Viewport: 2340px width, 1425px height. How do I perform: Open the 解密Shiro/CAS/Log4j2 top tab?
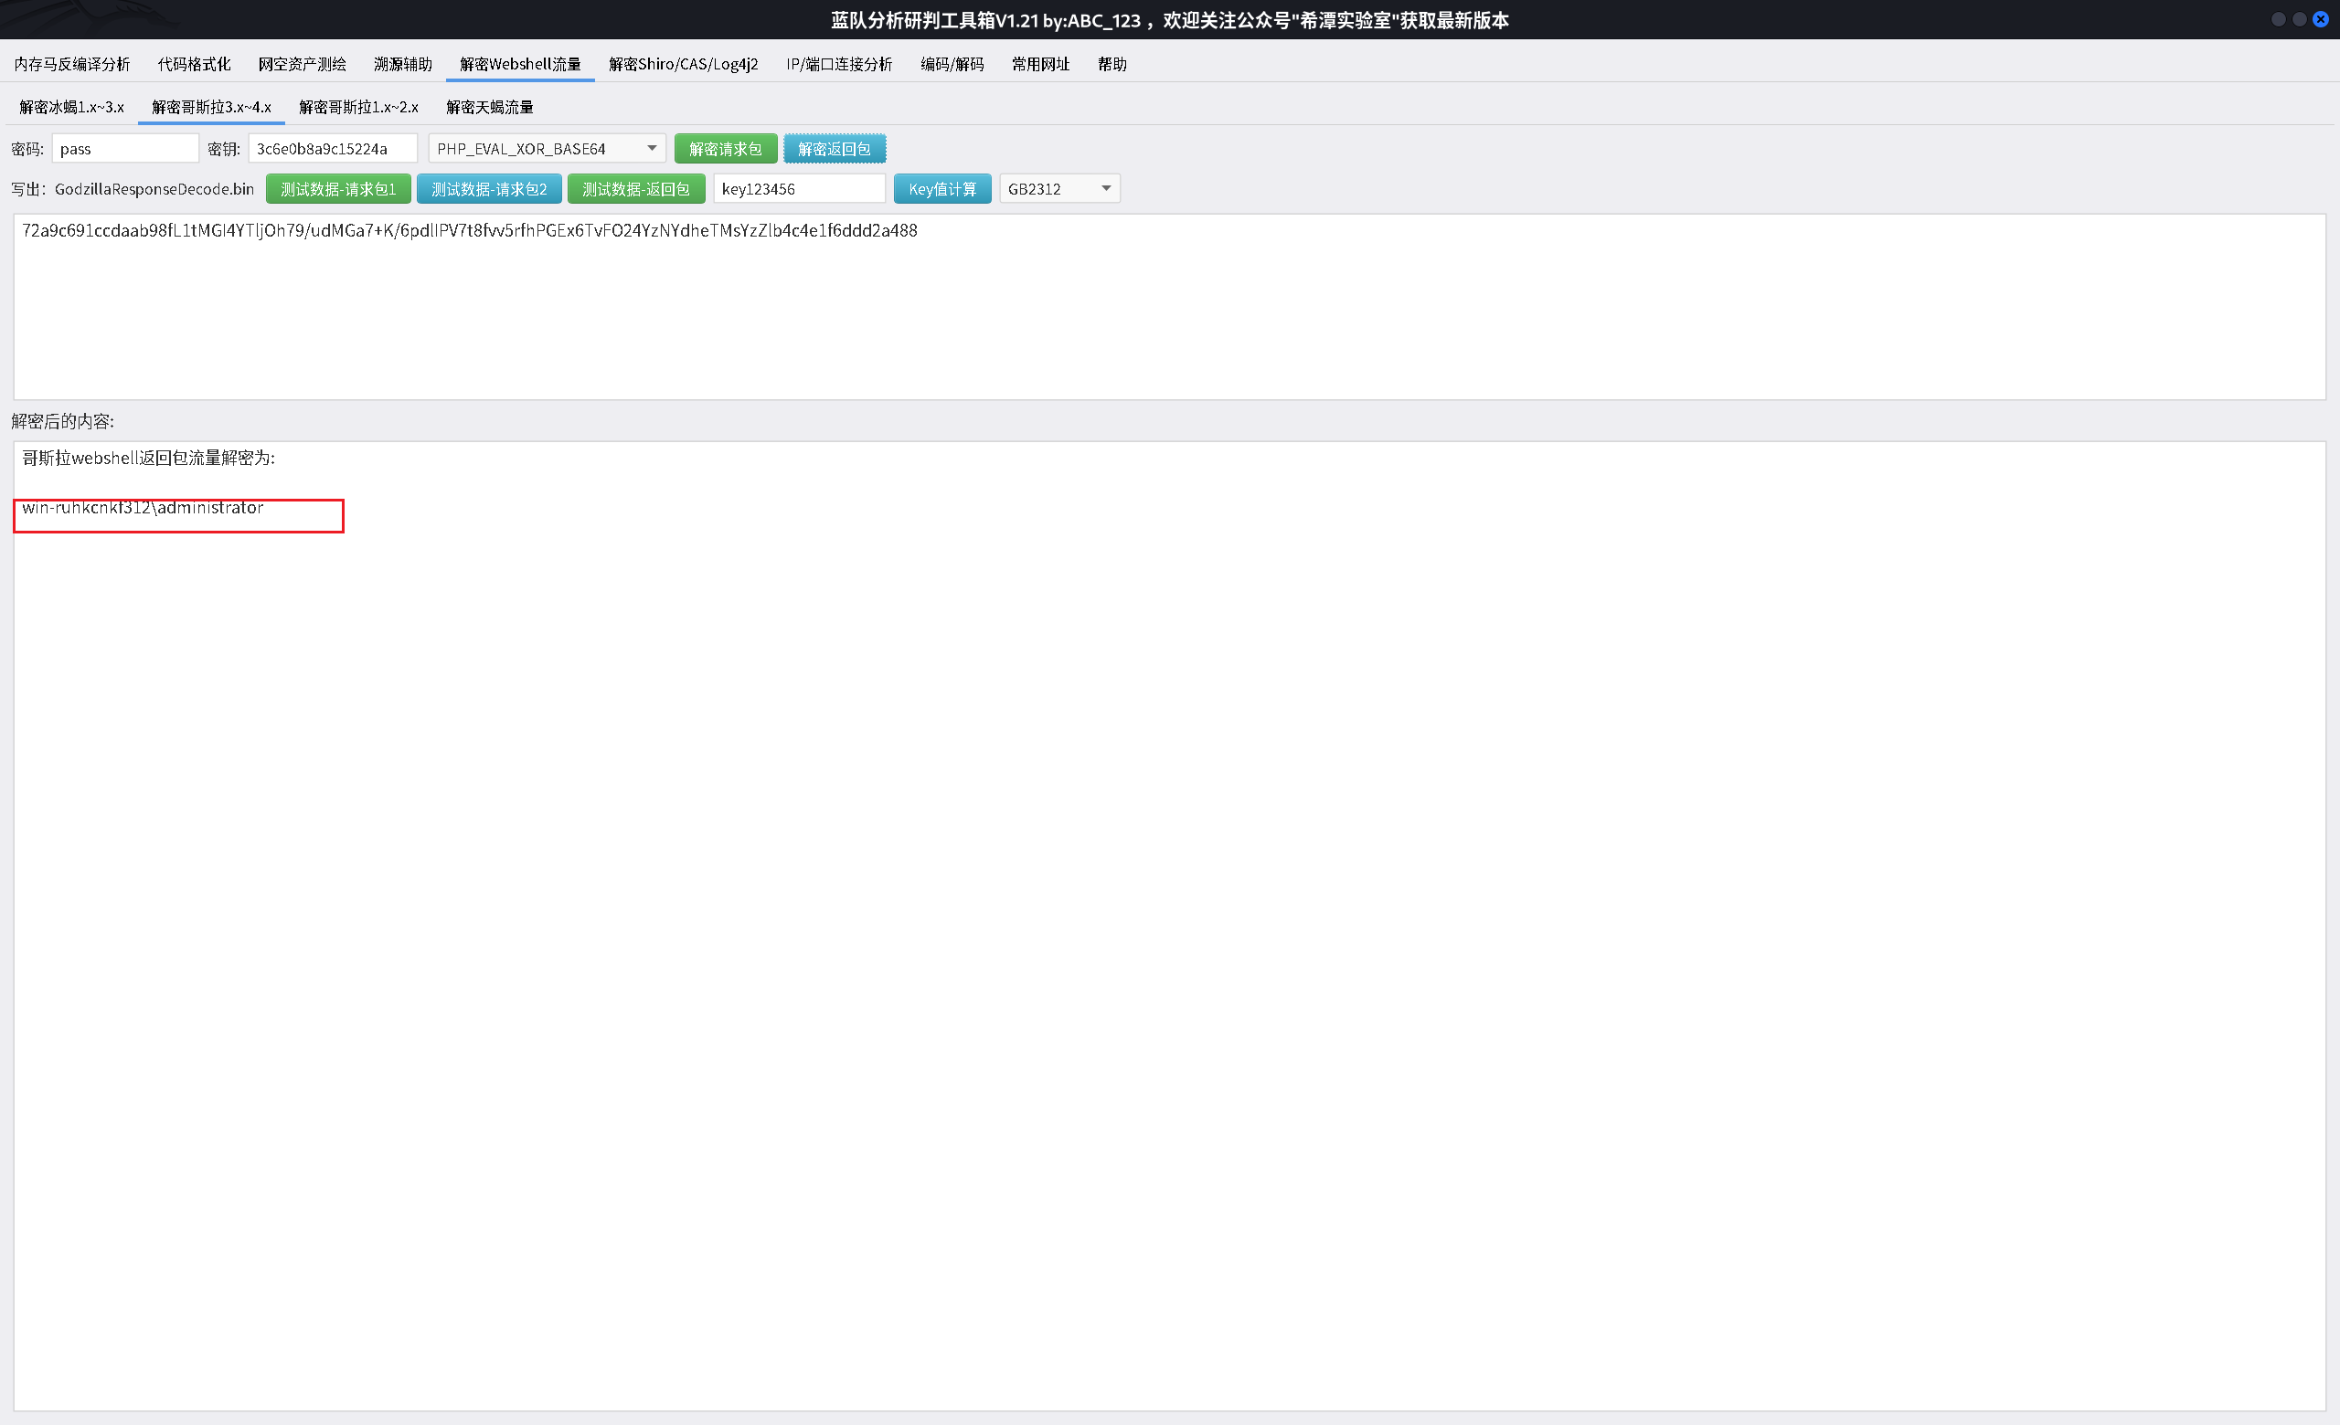(683, 64)
